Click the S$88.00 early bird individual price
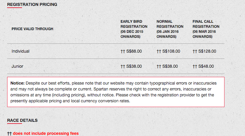Viewport: 245px width, 136px height. pyautogui.click(x=134, y=51)
